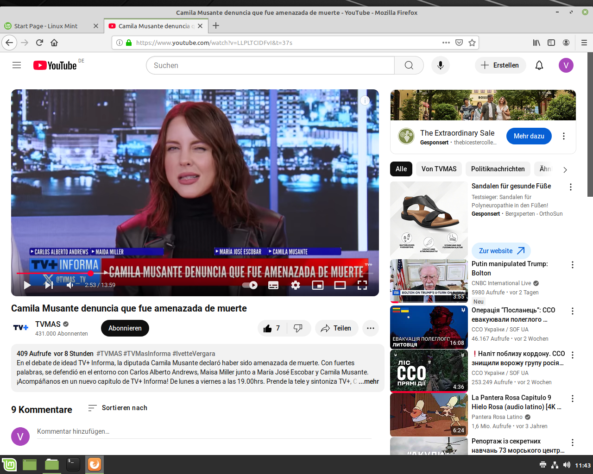Open options for Putin manipulated Trump video
Image resolution: width=593 pixels, height=474 pixels.
click(573, 265)
